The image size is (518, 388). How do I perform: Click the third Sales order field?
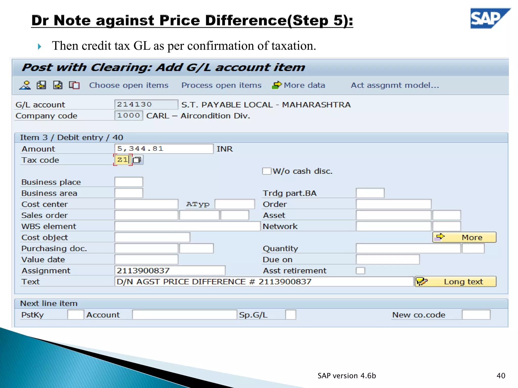click(x=235, y=215)
